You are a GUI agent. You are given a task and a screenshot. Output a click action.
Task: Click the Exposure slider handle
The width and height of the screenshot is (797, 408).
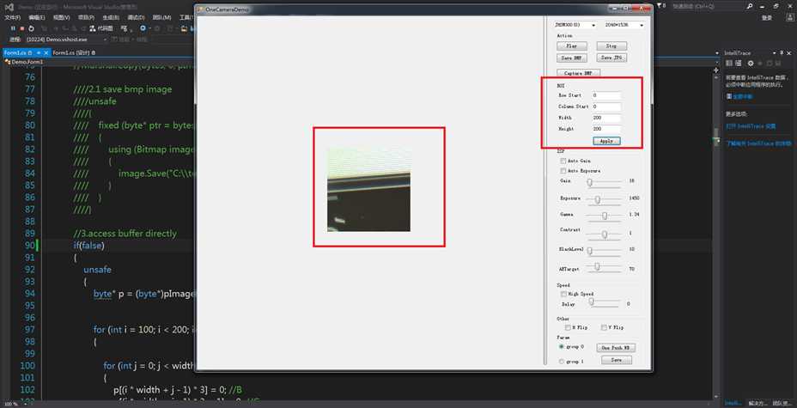coord(598,199)
